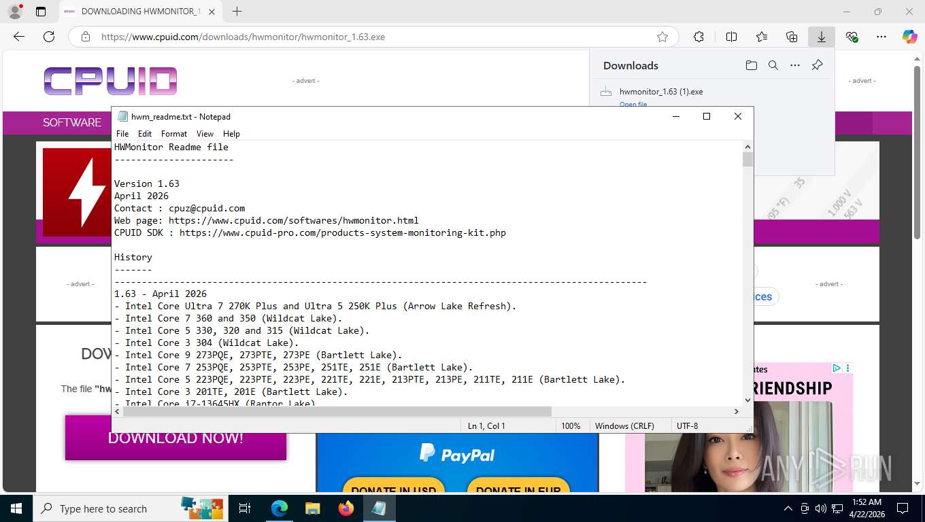Screen dimensions: 925x522
Task: Open Task View on taskbar
Action: point(245,508)
